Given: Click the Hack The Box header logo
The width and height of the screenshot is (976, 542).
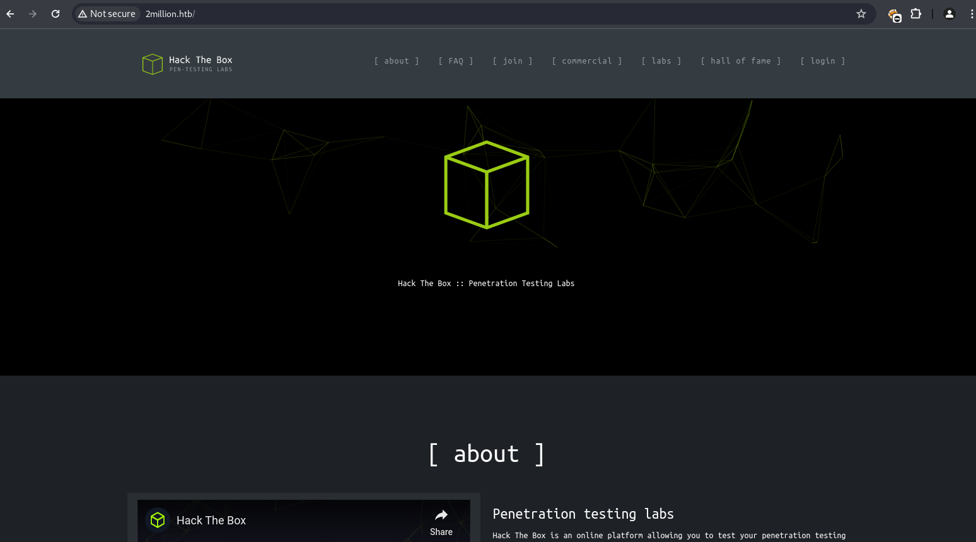Looking at the screenshot, I should pyautogui.click(x=187, y=64).
